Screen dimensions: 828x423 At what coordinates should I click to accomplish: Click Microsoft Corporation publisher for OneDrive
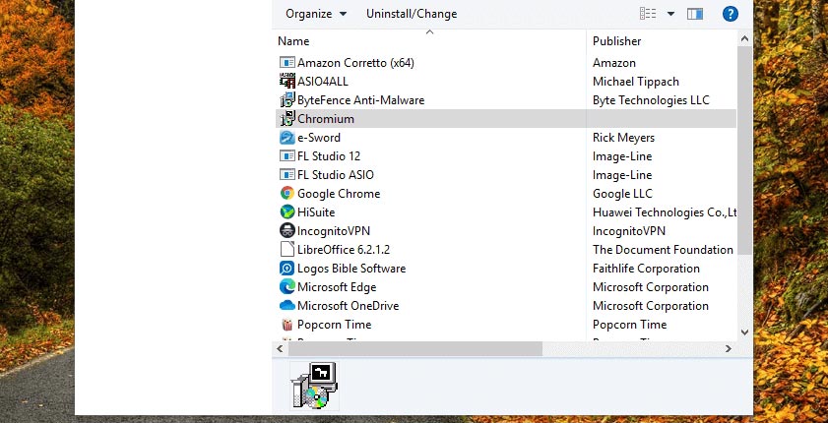[651, 305]
